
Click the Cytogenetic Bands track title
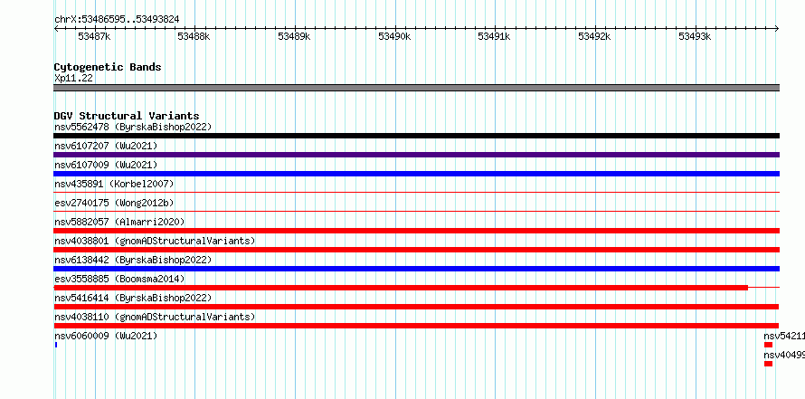pyautogui.click(x=108, y=67)
